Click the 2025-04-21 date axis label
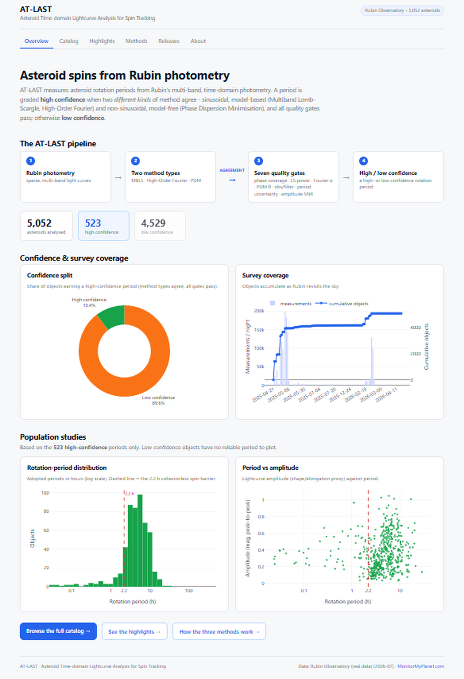The width and height of the screenshot is (464, 679). (264, 394)
